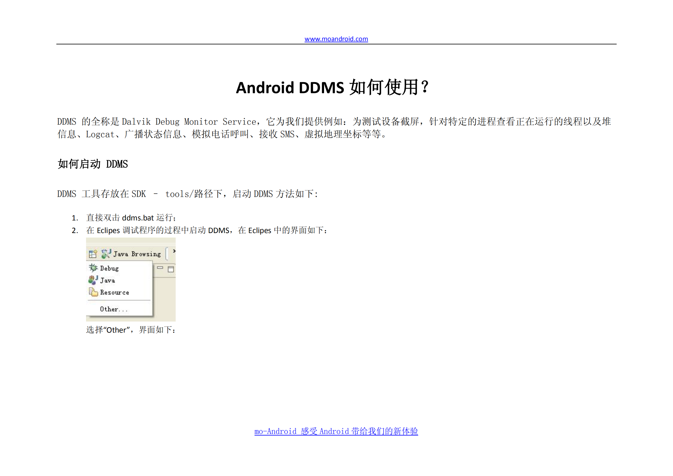Select the Java Browsing perspective icon
Image resolution: width=673 pixels, height=476 pixels.
(106, 254)
